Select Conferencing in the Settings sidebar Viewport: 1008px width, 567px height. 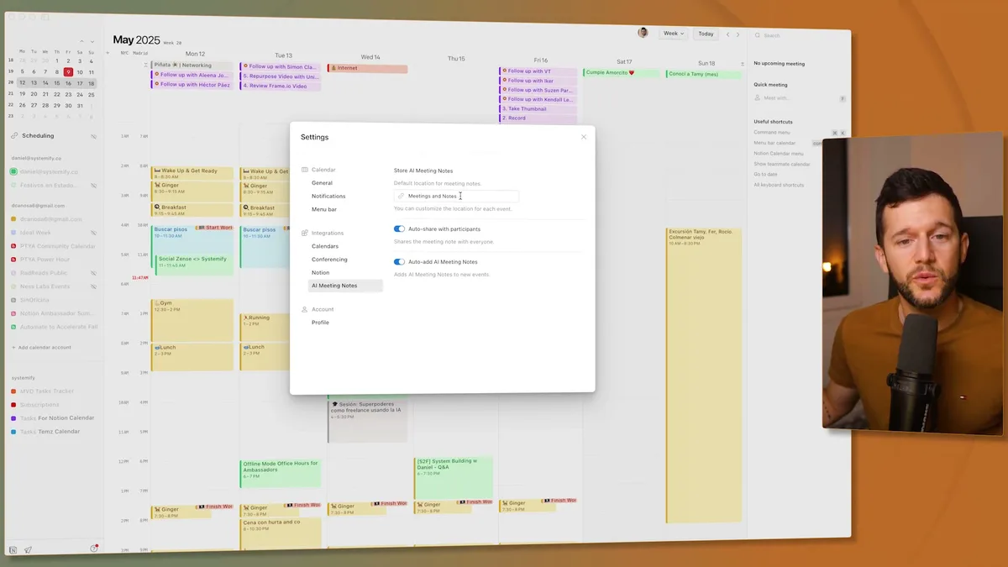(x=330, y=259)
